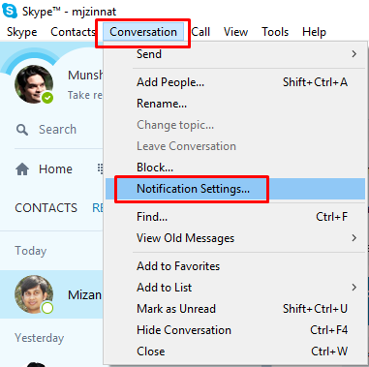
Task: Switch to the CONTACTS tab
Action: tap(46, 208)
